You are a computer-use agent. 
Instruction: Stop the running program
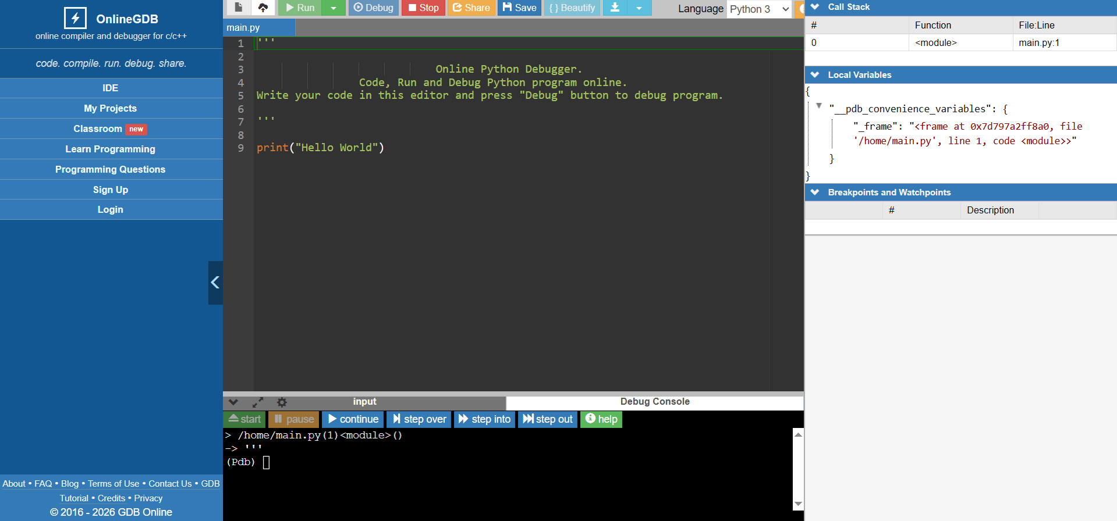(423, 8)
